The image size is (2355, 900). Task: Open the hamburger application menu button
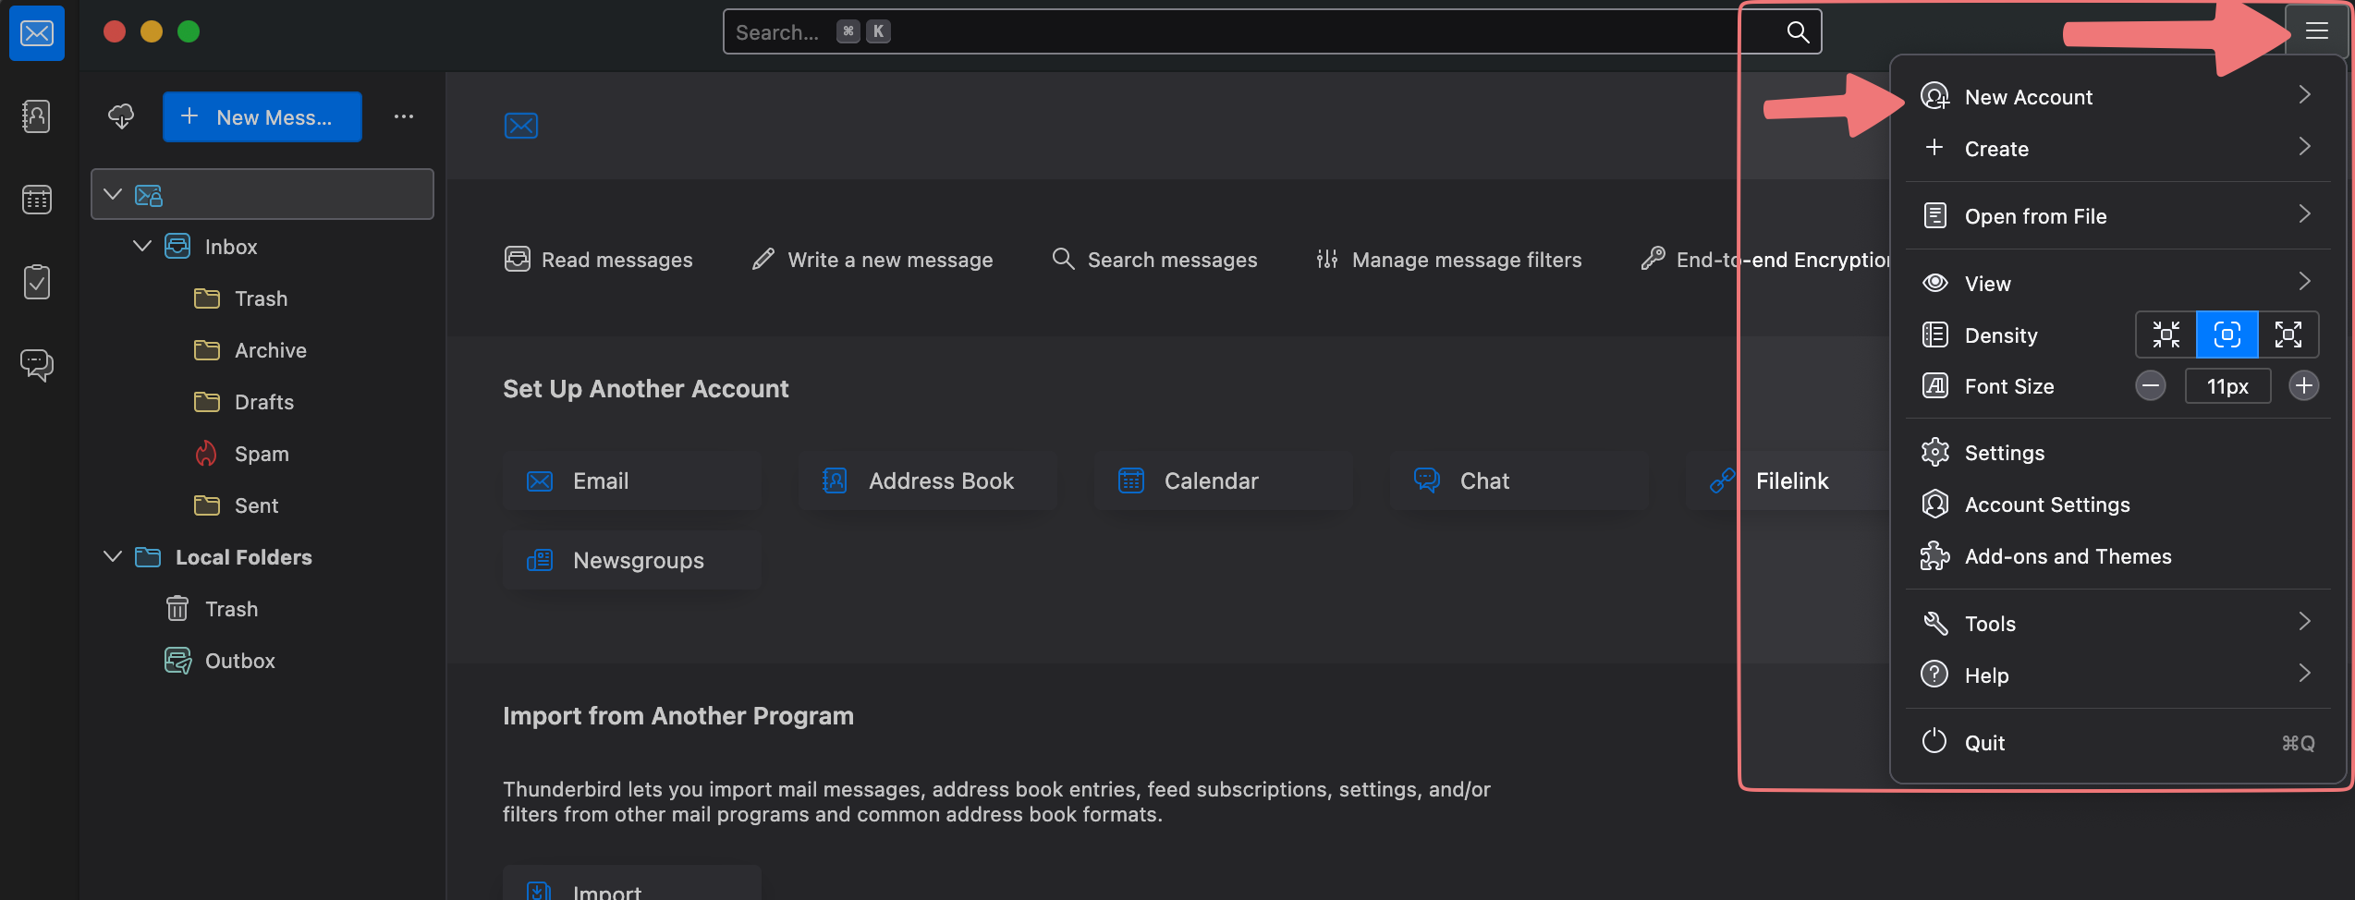click(2317, 31)
